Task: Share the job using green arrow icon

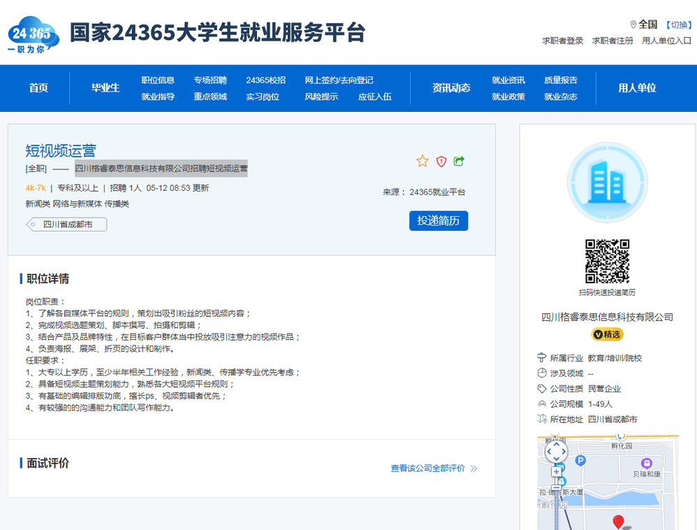Action: click(x=459, y=162)
